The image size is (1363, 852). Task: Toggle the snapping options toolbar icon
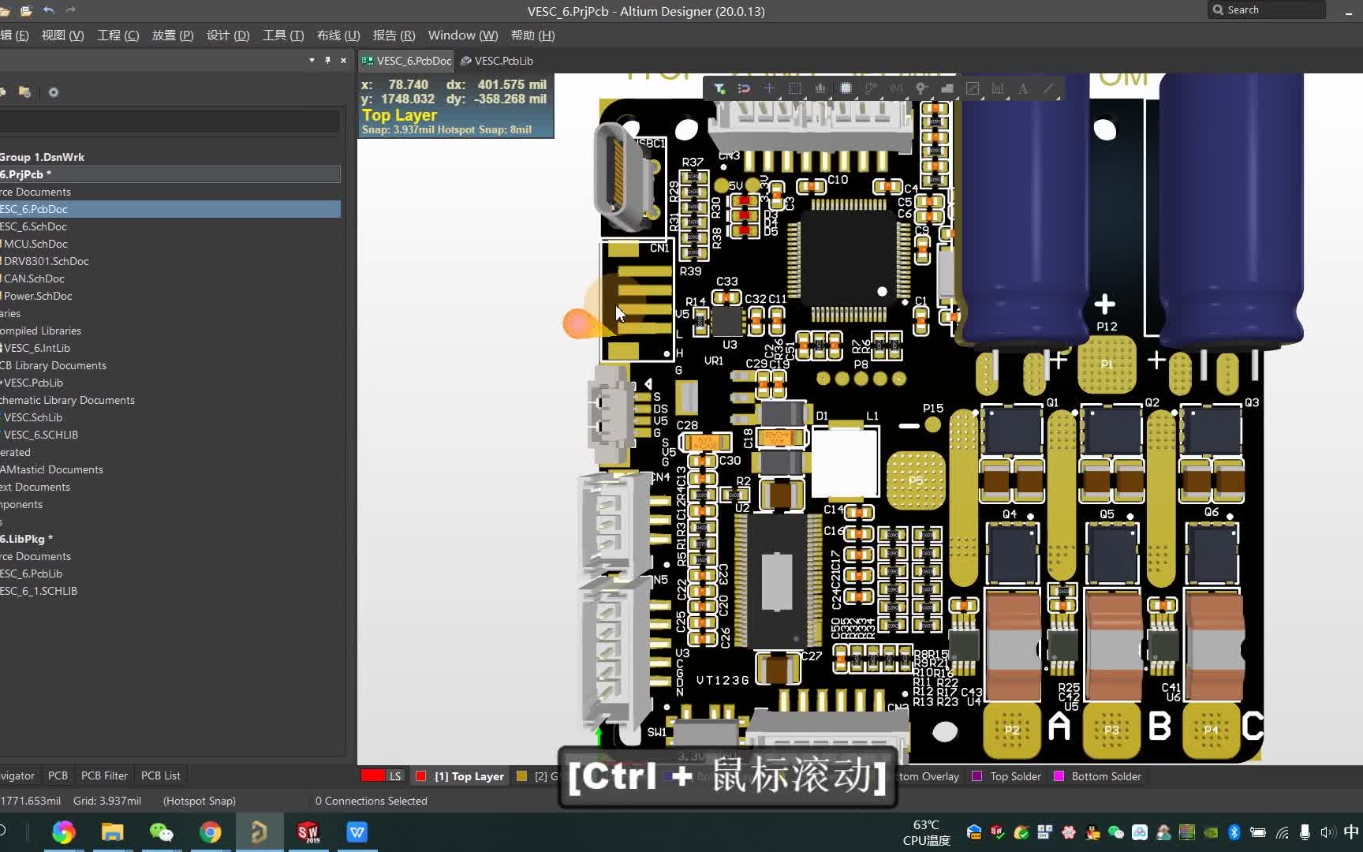tap(744, 88)
